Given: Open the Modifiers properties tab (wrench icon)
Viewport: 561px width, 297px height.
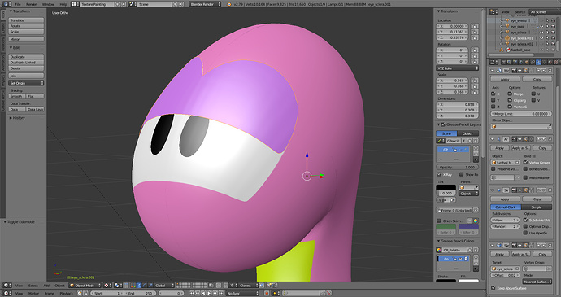Looking at the screenshot, I should tap(538, 63).
